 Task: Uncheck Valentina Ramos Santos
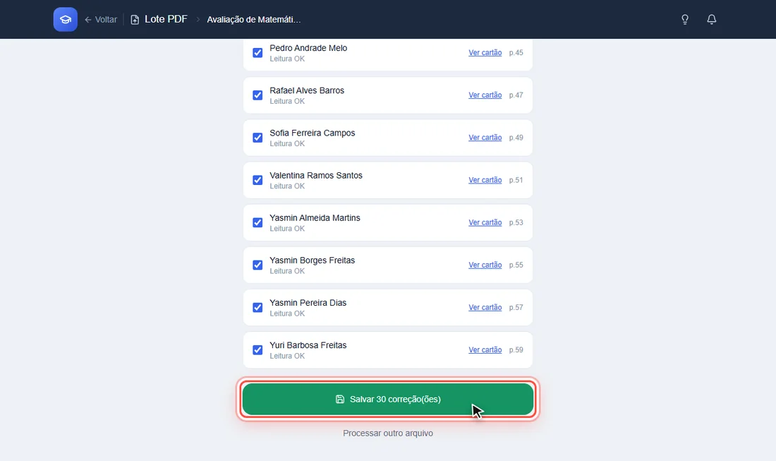click(257, 180)
